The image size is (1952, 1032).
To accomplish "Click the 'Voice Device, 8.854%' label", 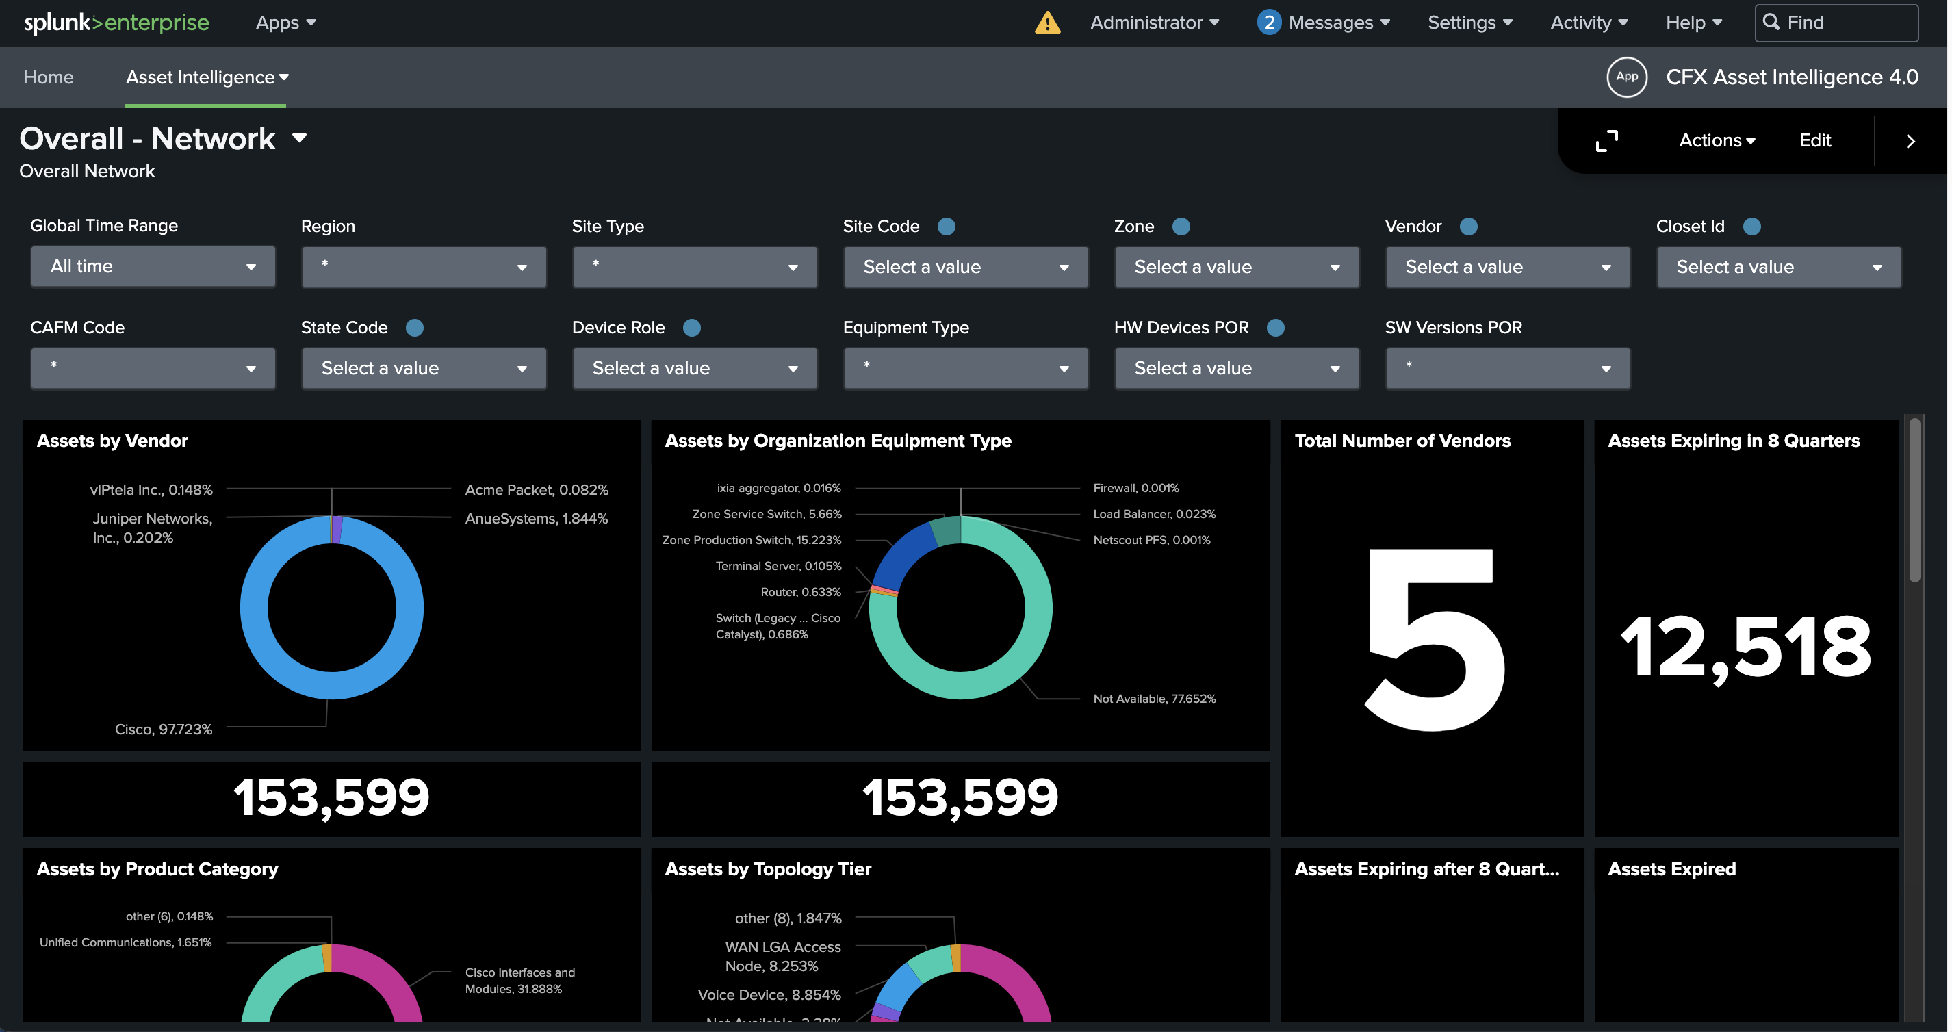I will [769, 994].
